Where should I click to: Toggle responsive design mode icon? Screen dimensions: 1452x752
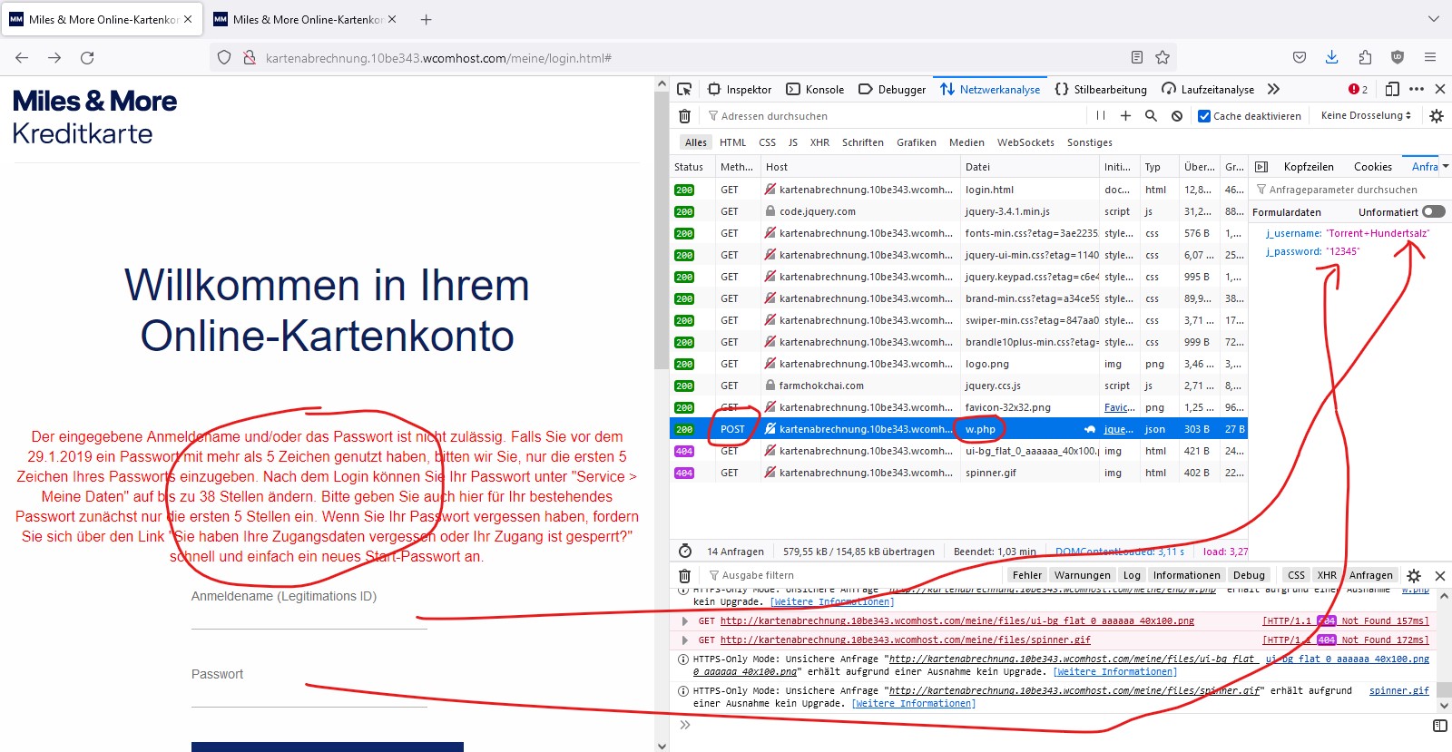click(1392, 89)
